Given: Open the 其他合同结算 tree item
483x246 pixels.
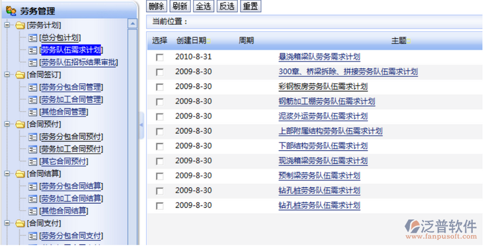Looking at the screenshot, I should click(64, 211).
